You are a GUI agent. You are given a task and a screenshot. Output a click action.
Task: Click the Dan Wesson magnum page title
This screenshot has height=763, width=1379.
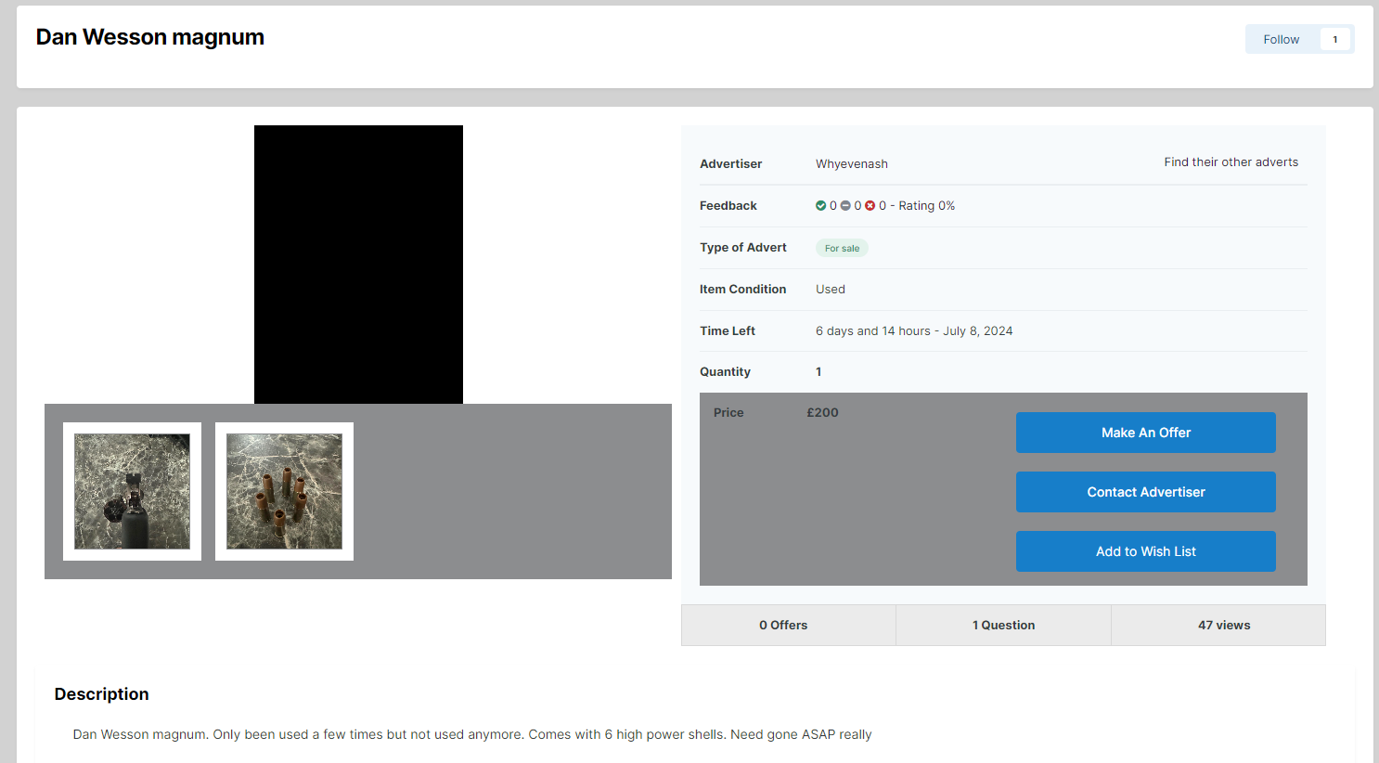(x=150, y=37)
